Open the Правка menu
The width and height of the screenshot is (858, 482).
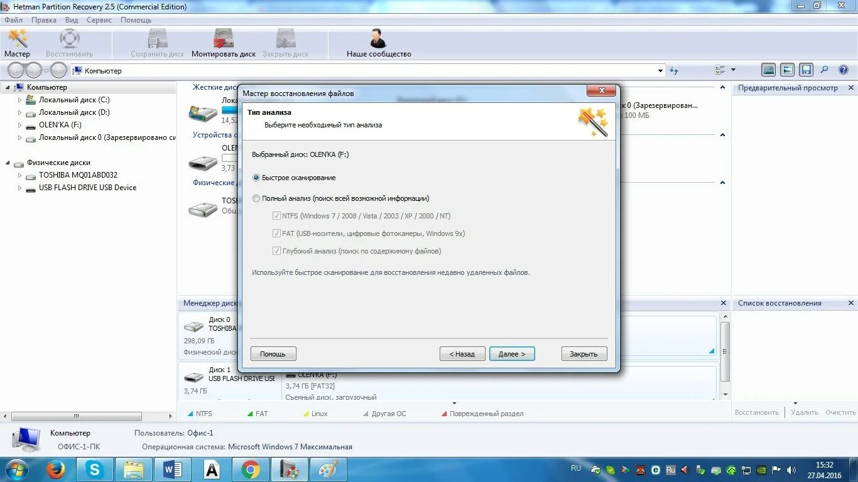44,20
